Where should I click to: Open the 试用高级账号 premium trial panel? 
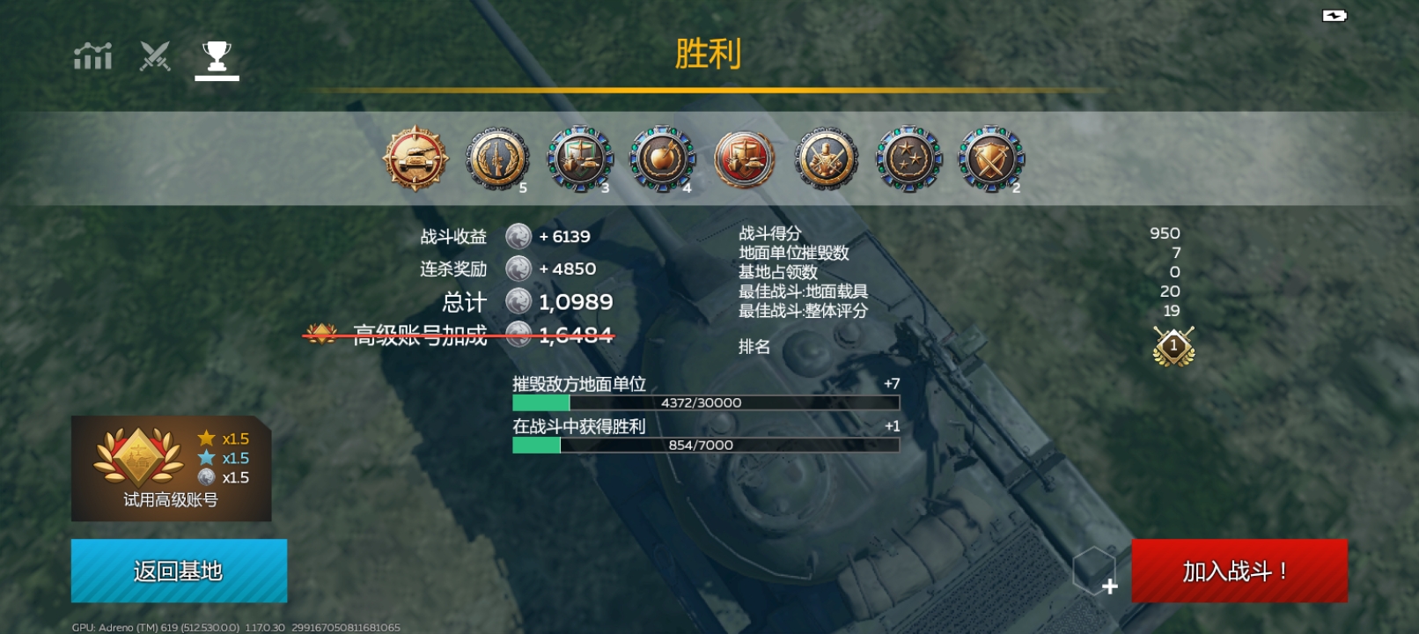171,468
